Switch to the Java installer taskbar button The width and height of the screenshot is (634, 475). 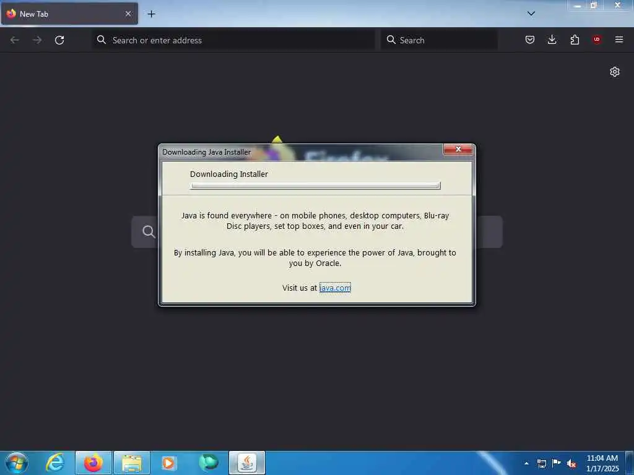pos(246,463)
